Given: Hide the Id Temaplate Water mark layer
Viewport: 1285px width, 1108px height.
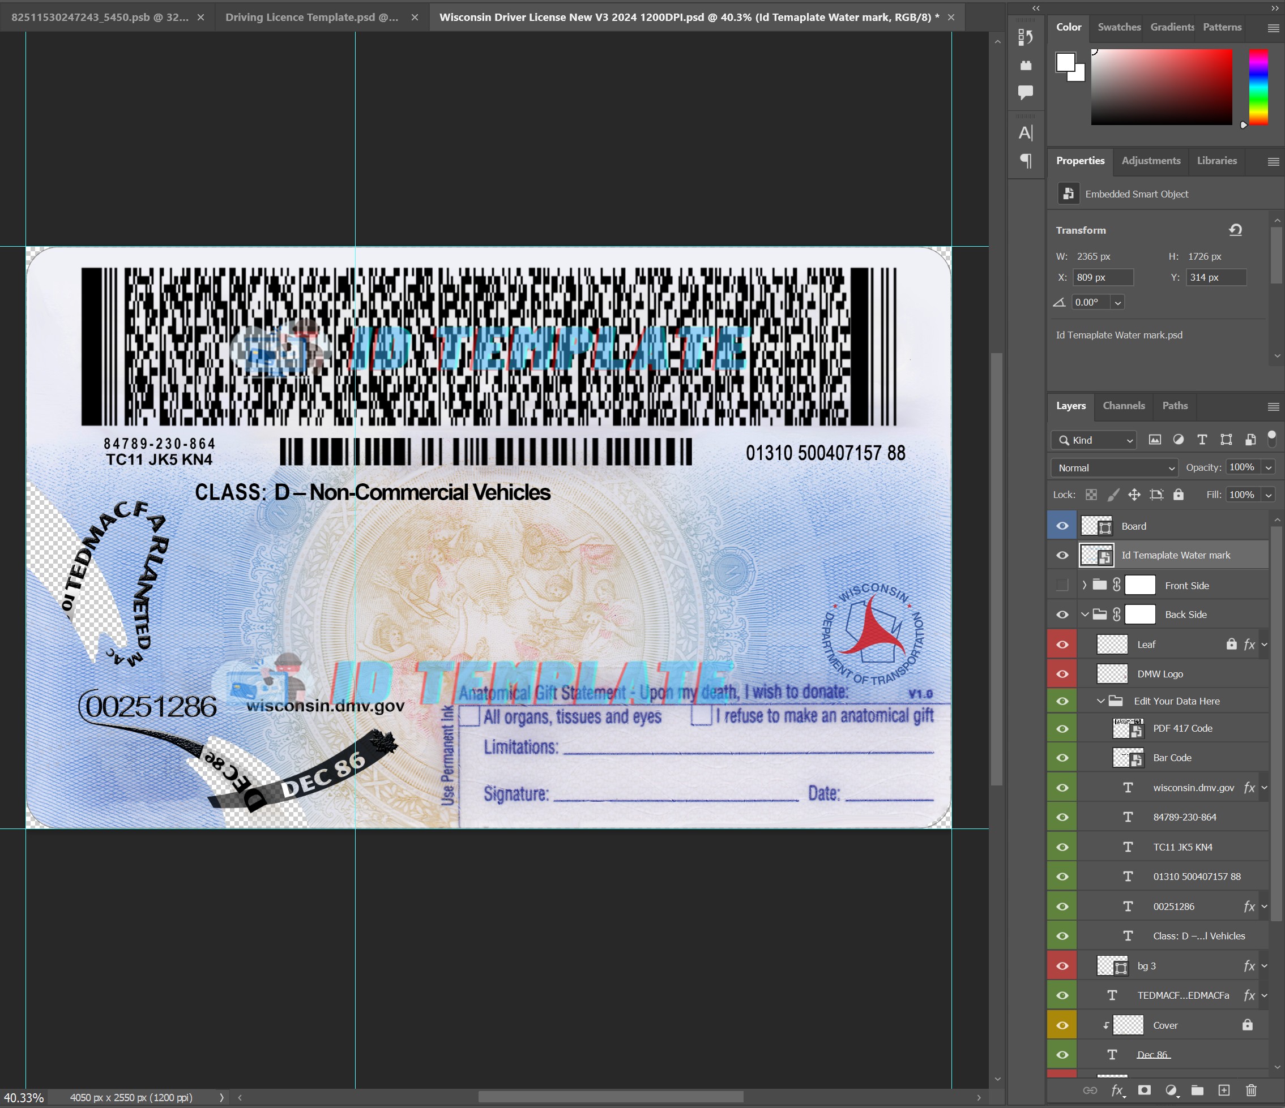Looking at the screenshot, I should tap(1062, 555).
